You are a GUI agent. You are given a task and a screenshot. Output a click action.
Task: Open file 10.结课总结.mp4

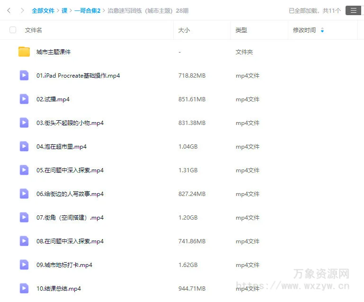(58, 288)
